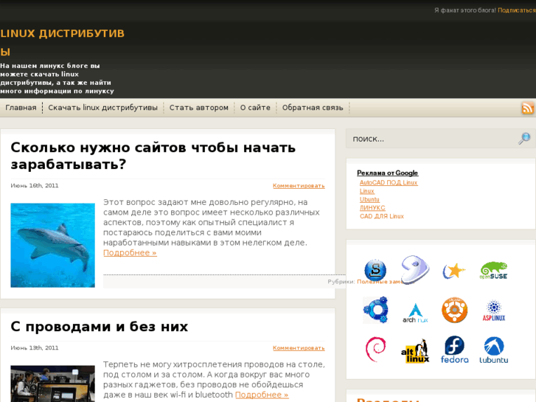Image resolution: width=536 pixels, height=402 pixels.
Task: Click the CAD ДЛЯ Linux ad link
Action: (381, 216)
